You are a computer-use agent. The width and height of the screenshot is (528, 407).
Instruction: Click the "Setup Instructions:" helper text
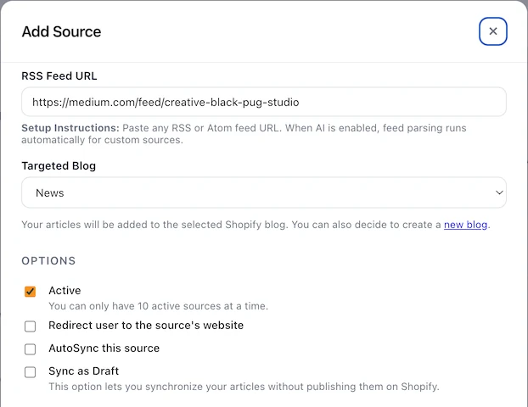coord(70,128)
